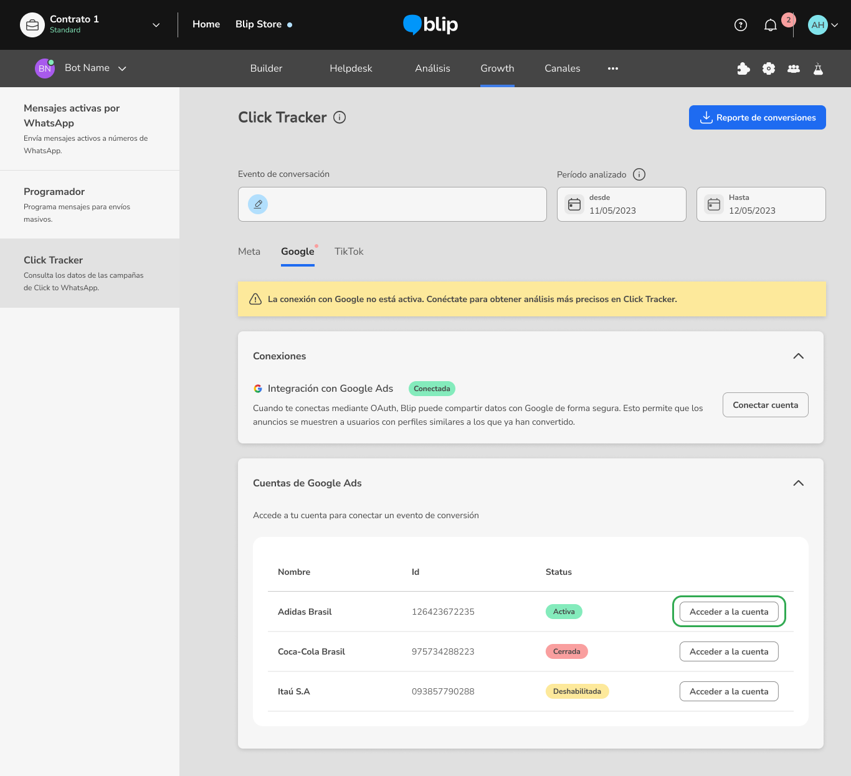The width and height of the screenshot is (851, 776).
Task: Open bot settings gear icon
Action: (769, 69)
